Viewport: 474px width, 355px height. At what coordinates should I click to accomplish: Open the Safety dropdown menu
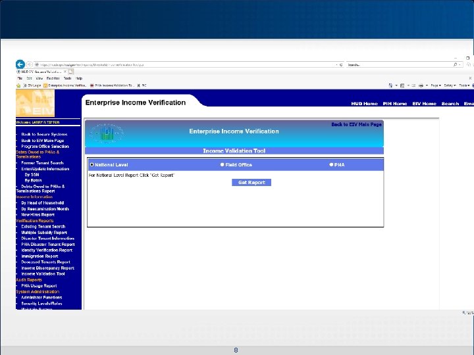point(450,85)
